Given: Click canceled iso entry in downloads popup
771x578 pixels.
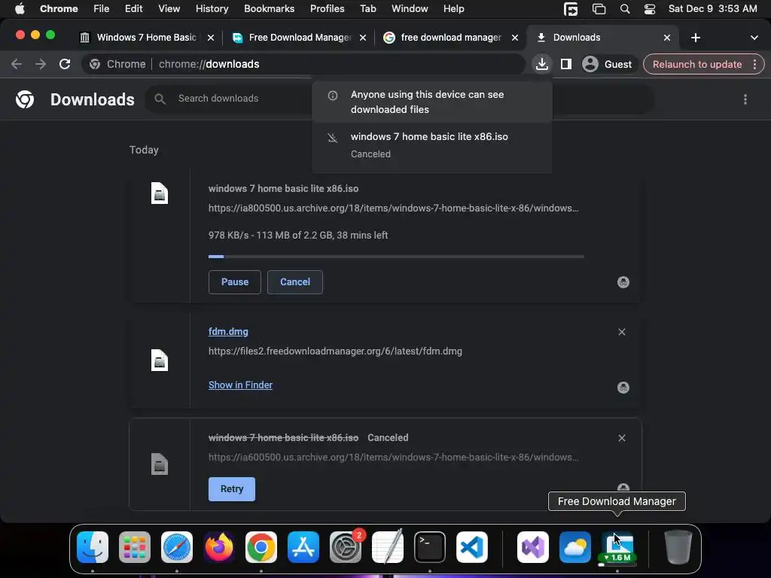Looking at the screenshot, I should (431, 145).
